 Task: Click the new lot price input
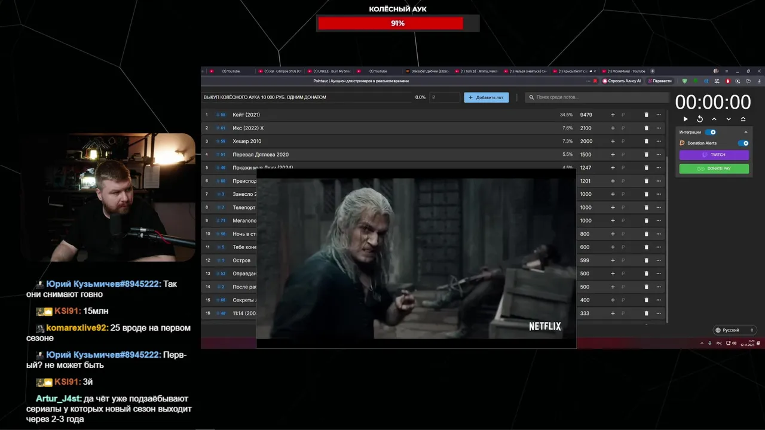[445, 97]
